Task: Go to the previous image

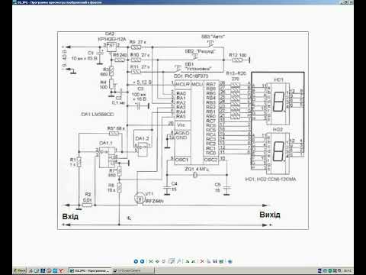Action: tap(136, 261)
